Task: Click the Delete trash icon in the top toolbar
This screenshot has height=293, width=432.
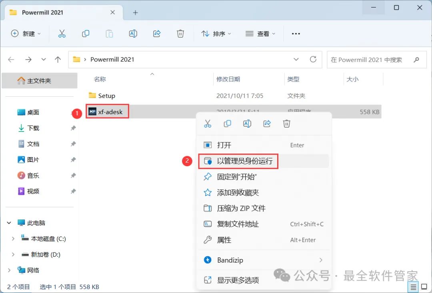Action: click(x=180, y=34)
